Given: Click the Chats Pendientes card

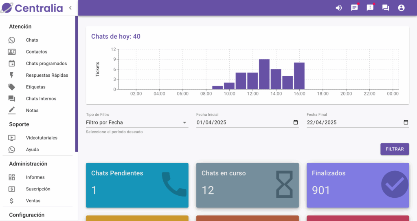Looking at the screenshot, I should (x=137, y=185).
